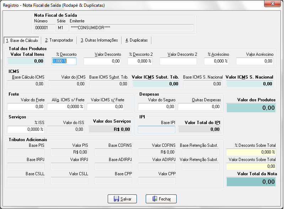Click the Valor dos Serviços R$ 0,00 field
The image size is (284, 209).
tap(109, 129)
